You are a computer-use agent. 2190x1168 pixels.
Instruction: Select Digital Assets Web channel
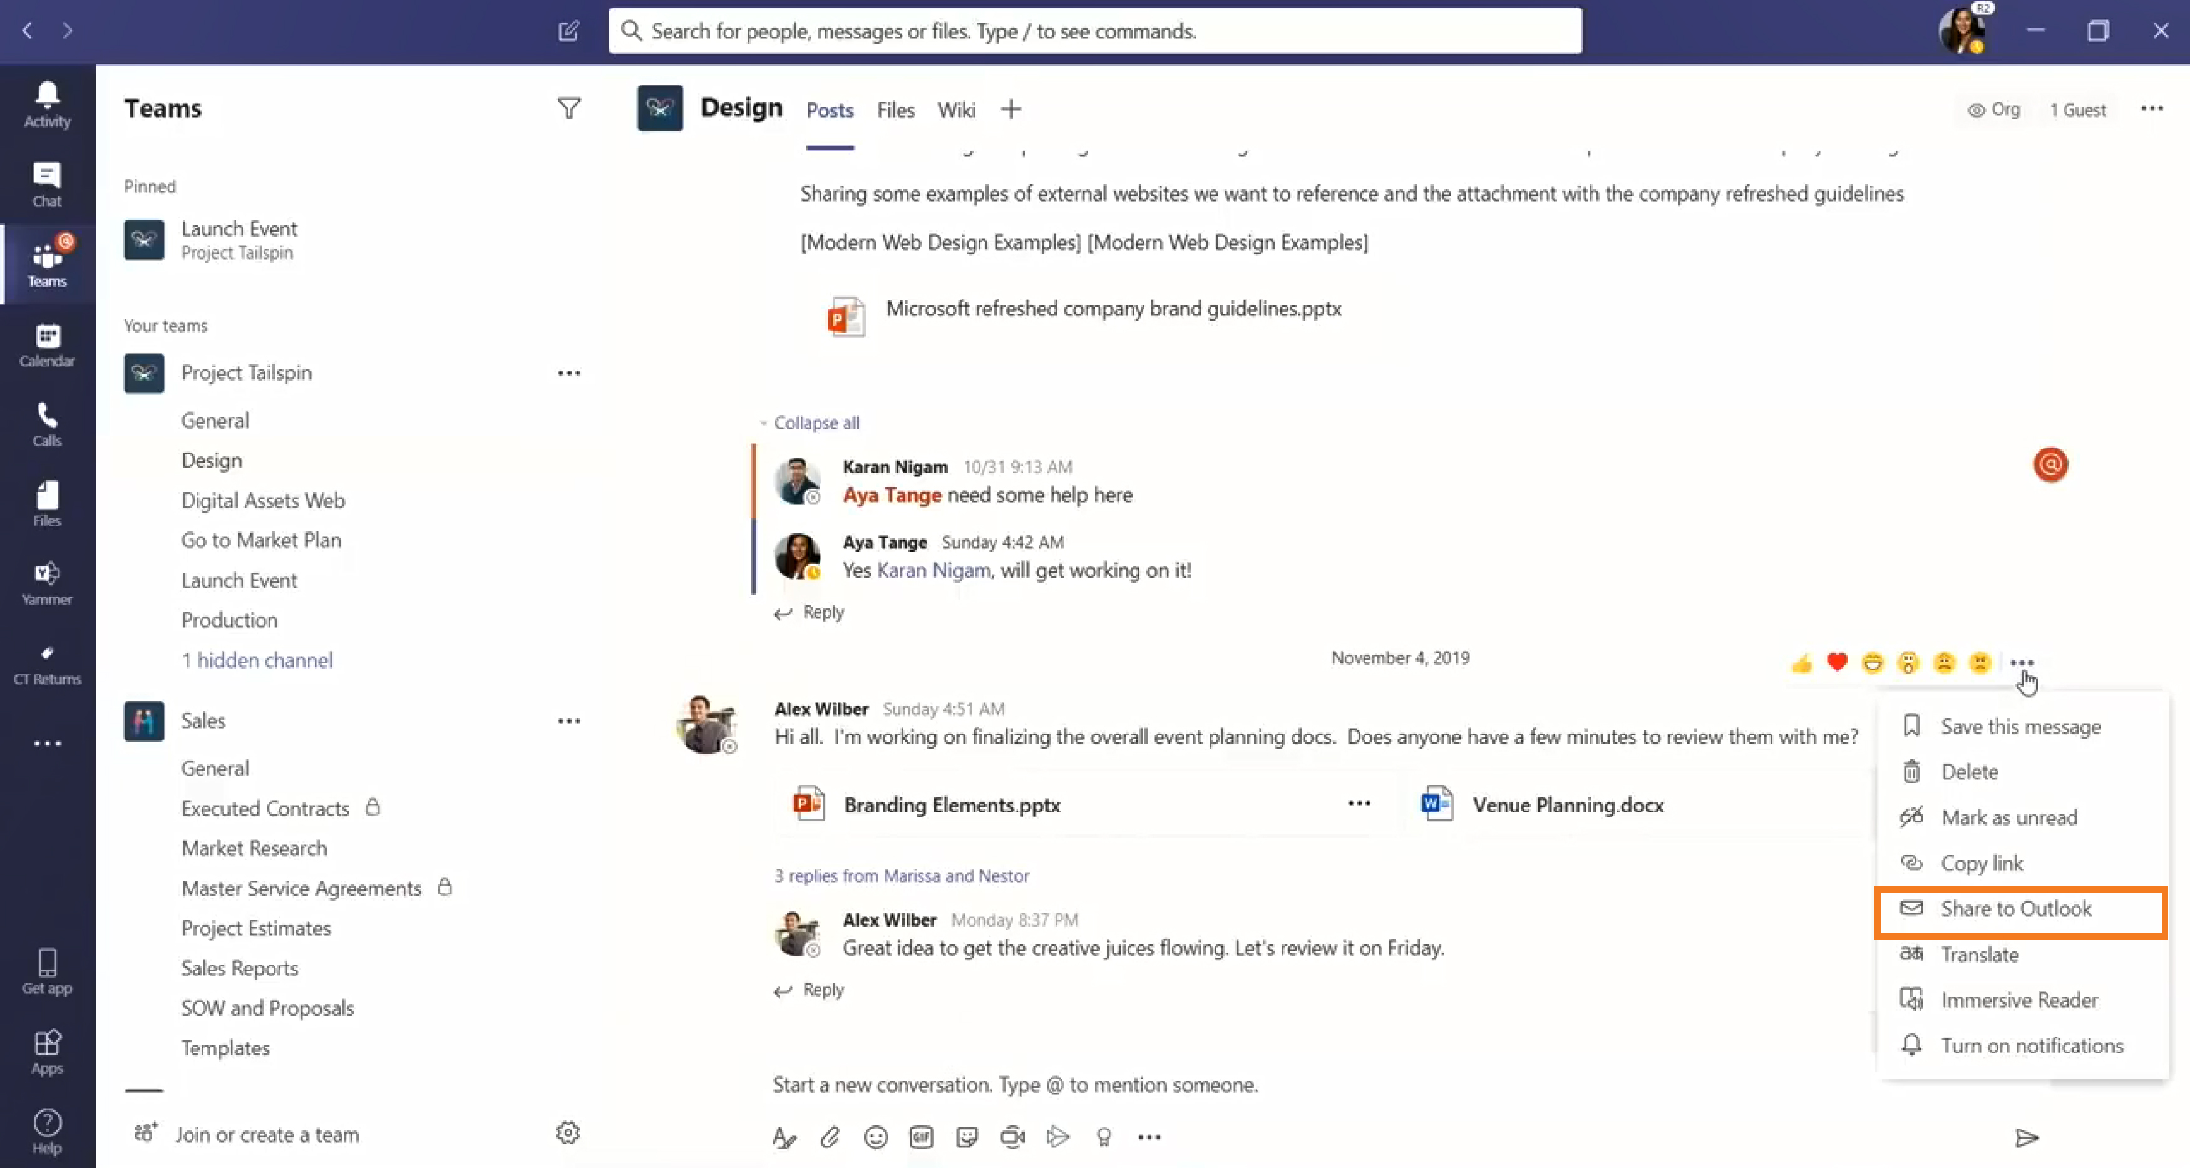point(263,501)
